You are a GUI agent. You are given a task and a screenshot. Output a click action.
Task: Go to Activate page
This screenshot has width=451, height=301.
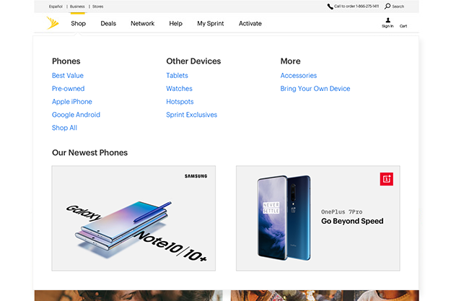[250, 23]
